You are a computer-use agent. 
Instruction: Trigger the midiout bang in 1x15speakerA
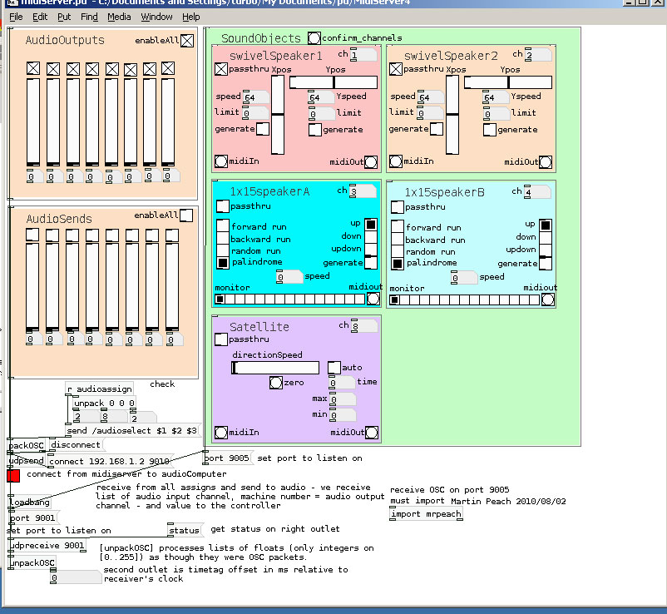coord(372,300)
